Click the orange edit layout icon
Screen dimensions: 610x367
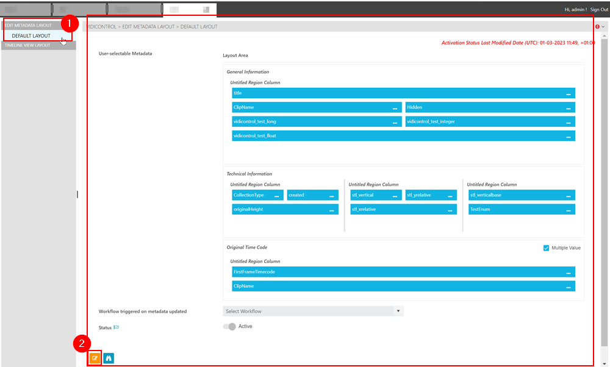point(95,358)
